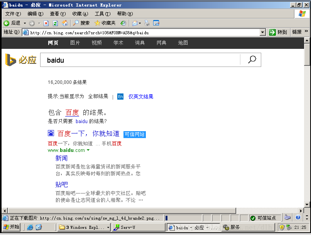Click into the Bing search box
Screen dimensions: 311x235
140,60
